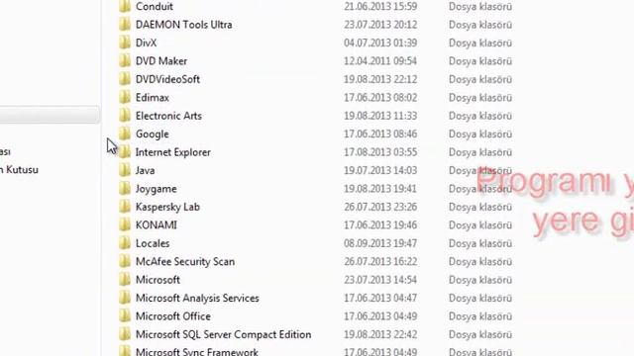Select the Microsoft Sync Framework folder icon

click(125, 351)
